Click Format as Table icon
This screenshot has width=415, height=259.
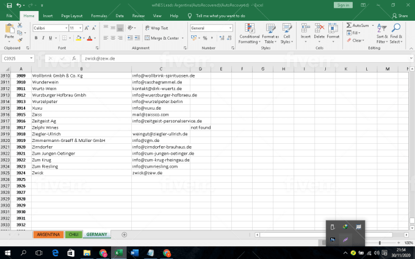click(270, 33)
